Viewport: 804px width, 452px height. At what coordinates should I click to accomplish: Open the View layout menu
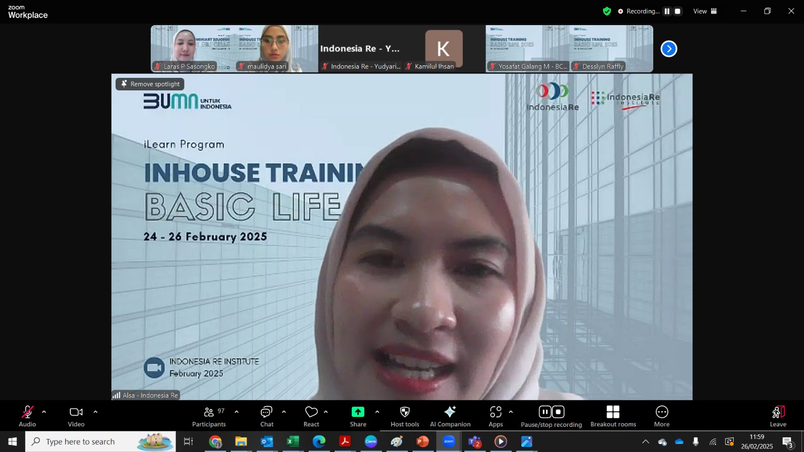pos(705,11)
